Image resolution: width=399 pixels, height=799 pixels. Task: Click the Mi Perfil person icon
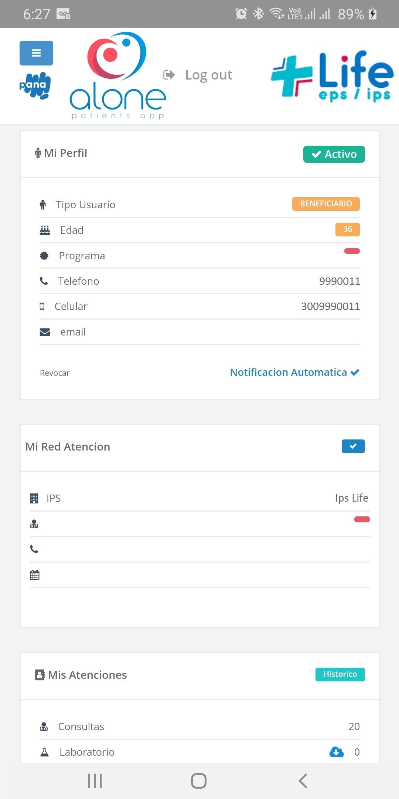pos(38,153)
